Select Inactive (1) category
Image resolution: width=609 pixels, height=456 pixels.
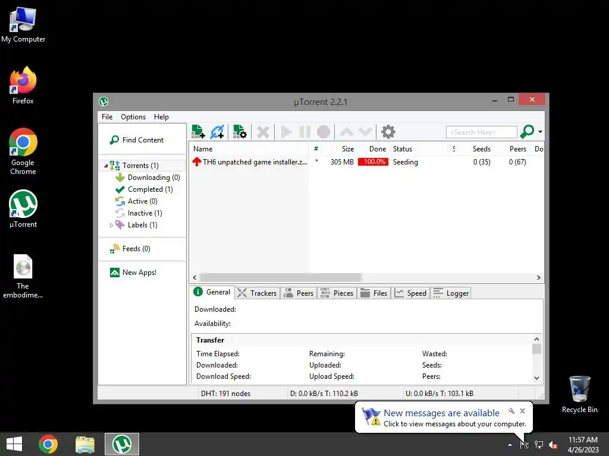139,213
